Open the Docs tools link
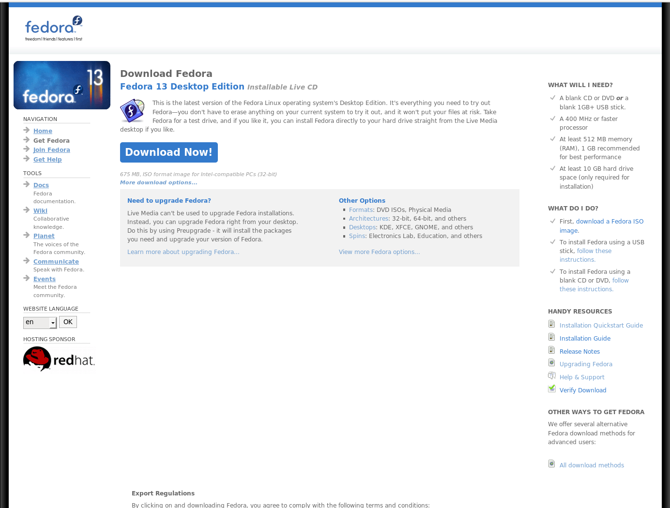The width and height of the screenshot is (670, 508). [41, 185]
